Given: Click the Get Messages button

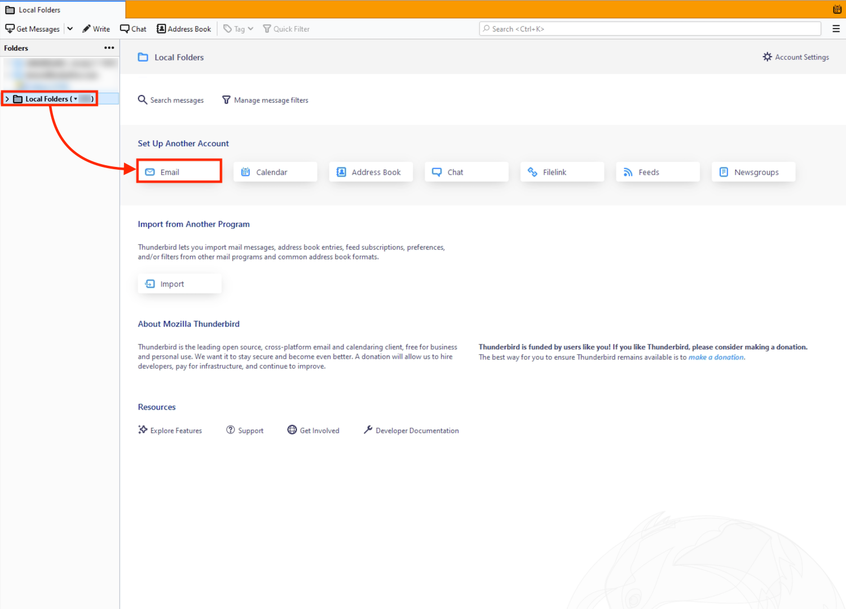Looking at the screenshot, I should [33, 29].
